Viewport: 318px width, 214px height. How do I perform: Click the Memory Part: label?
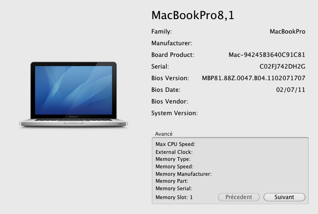[172, 181]
